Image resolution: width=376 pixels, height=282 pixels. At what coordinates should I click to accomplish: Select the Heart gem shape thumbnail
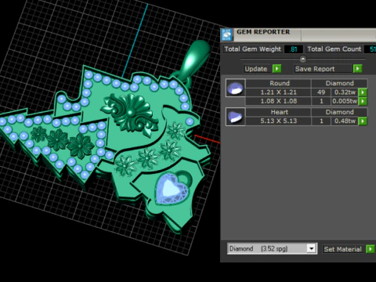(236, 117)
